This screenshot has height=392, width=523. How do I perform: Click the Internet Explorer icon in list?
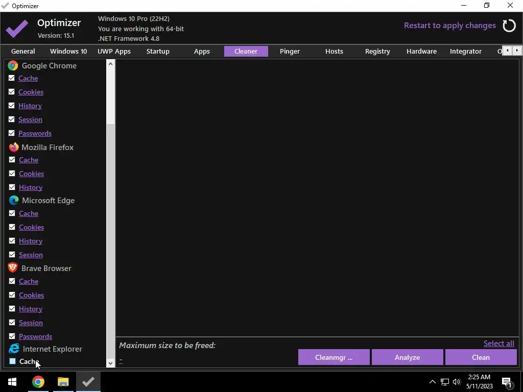(x=14, y=349)
